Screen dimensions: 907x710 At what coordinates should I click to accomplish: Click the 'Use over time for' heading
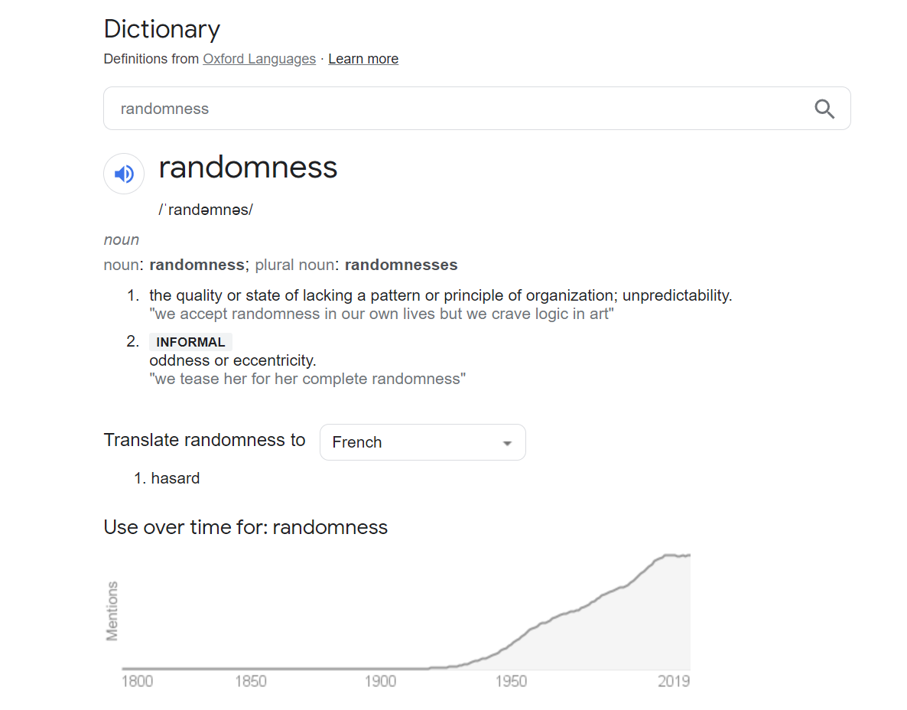(x=245, y=527)
